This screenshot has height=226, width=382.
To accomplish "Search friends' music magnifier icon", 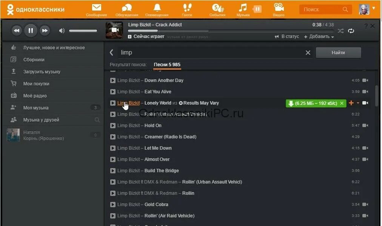I will pos(97,120).
